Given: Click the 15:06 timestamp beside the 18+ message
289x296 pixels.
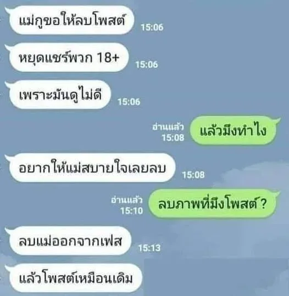Looking at the screenshot, I should click(147, 65).
